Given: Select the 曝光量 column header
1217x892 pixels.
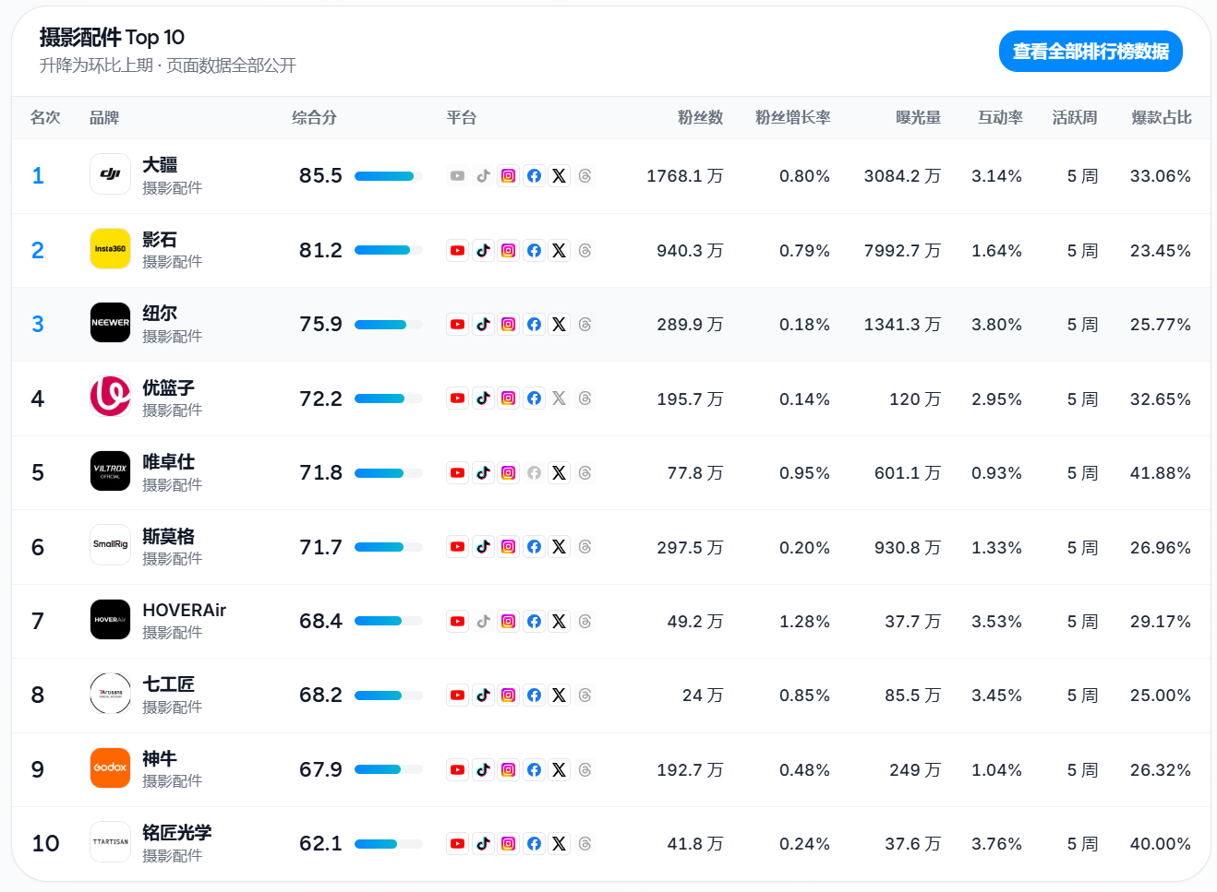Looking at the screenshot, I should [918, 118].
